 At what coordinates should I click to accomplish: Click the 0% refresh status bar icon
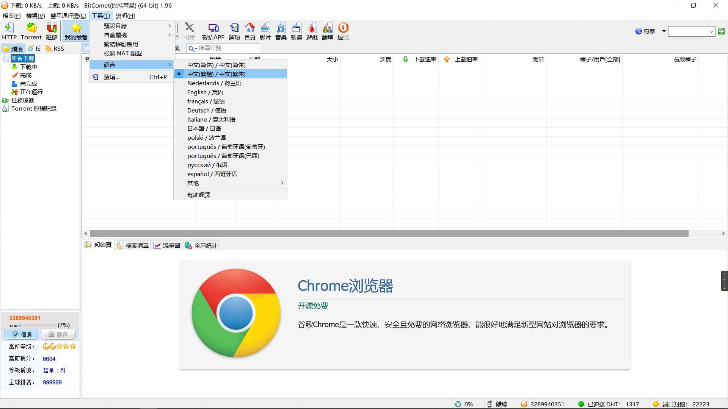(x=458, y=404)
